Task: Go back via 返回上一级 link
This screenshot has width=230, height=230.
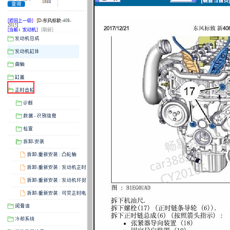Action: (x=20, y=20)
